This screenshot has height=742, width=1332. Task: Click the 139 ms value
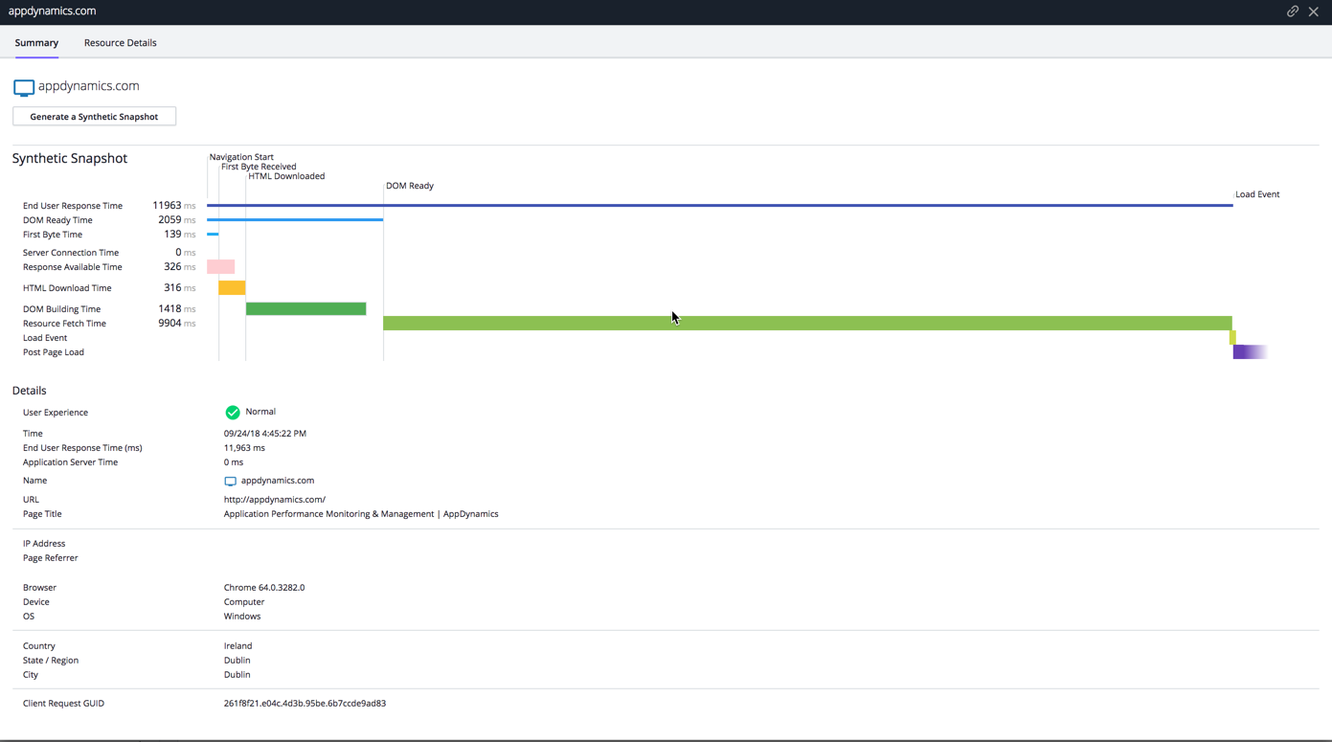(180, 235)
